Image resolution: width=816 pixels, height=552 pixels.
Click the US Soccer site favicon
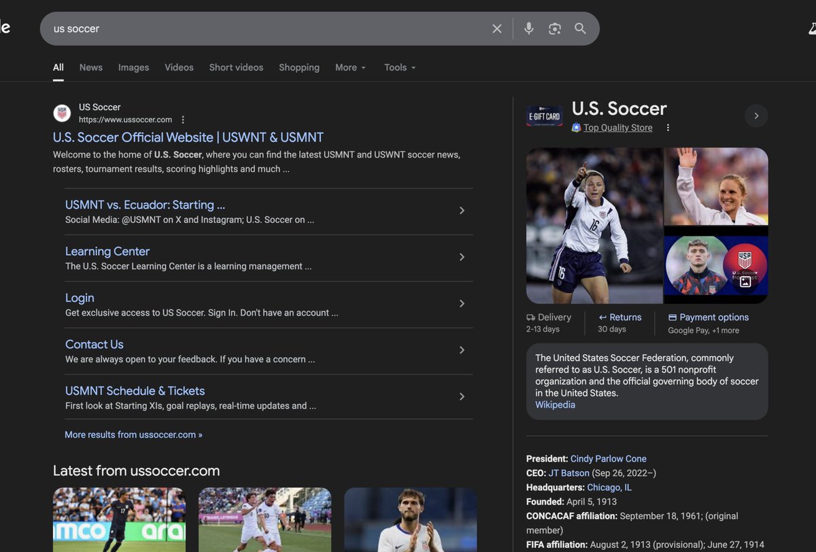(x=63, y=113)
